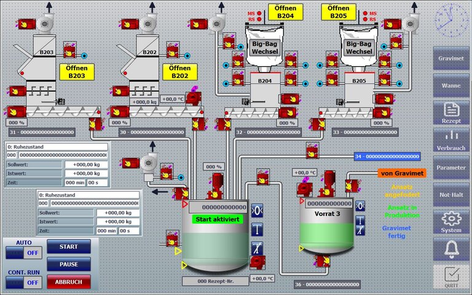The image size is (472, 295).
Task: Open manual control of the B202 exhaust fan
Action: [130, 24]
